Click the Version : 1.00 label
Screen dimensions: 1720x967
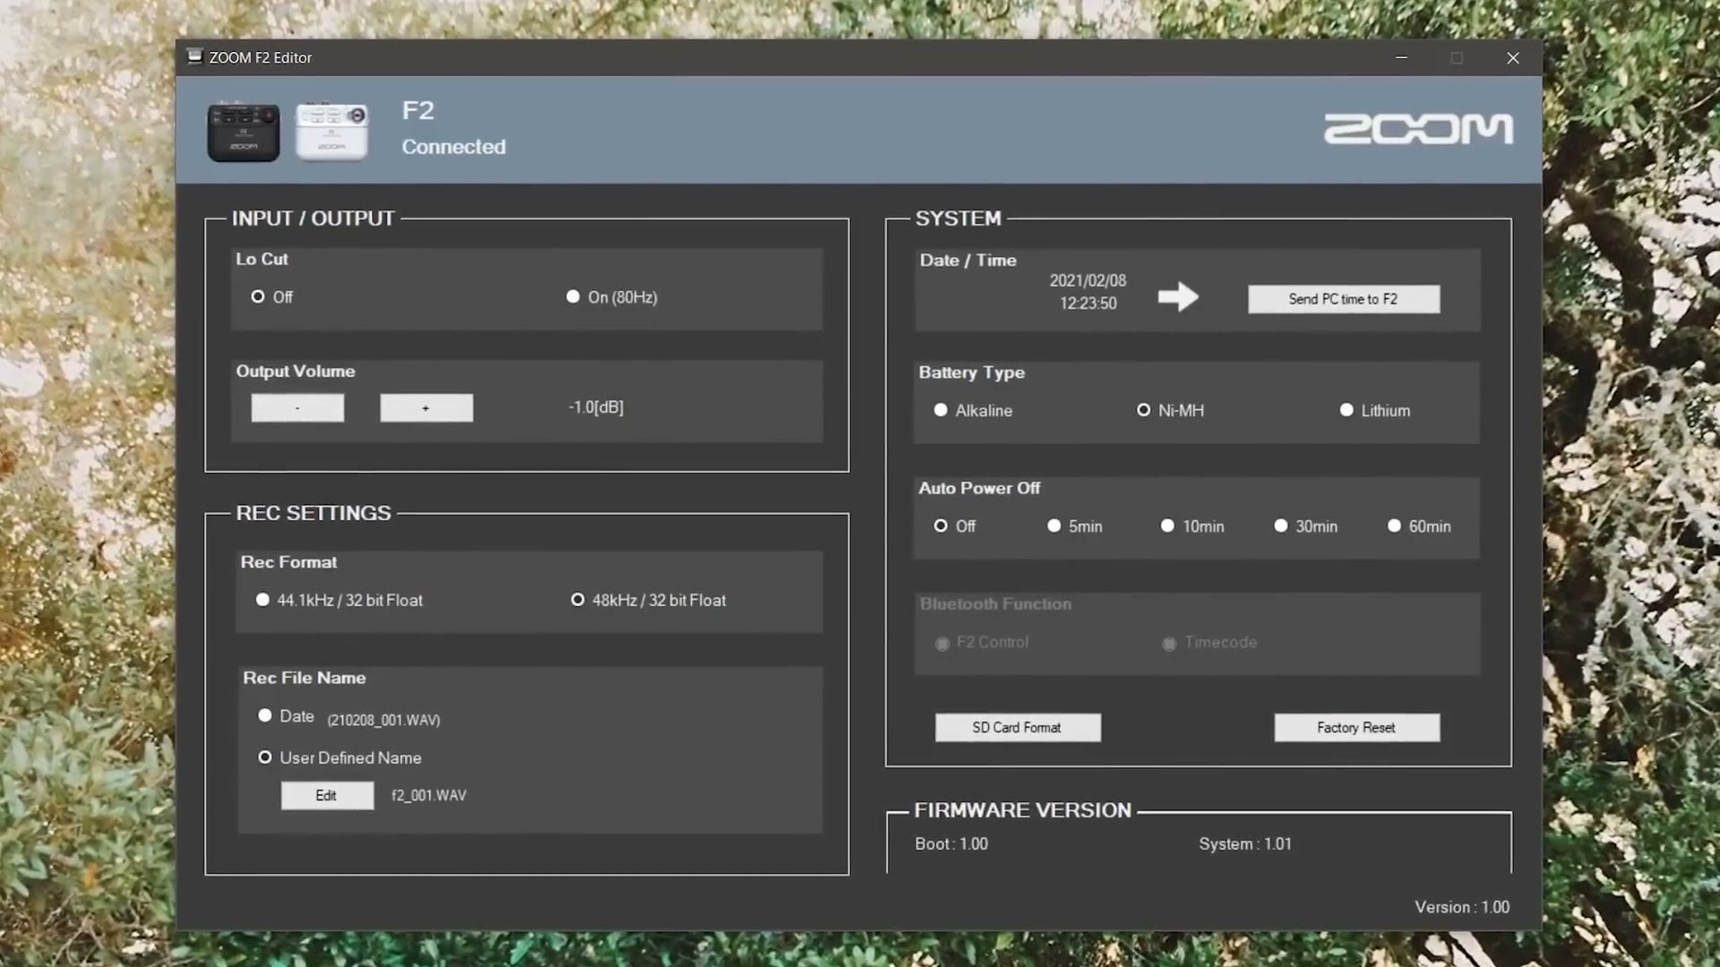[1462, 907]
